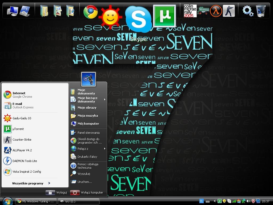Screen dimensions: 273x205
Task: Switch to the Gry (E:) taskbar button
Action: tap(79, 201)
